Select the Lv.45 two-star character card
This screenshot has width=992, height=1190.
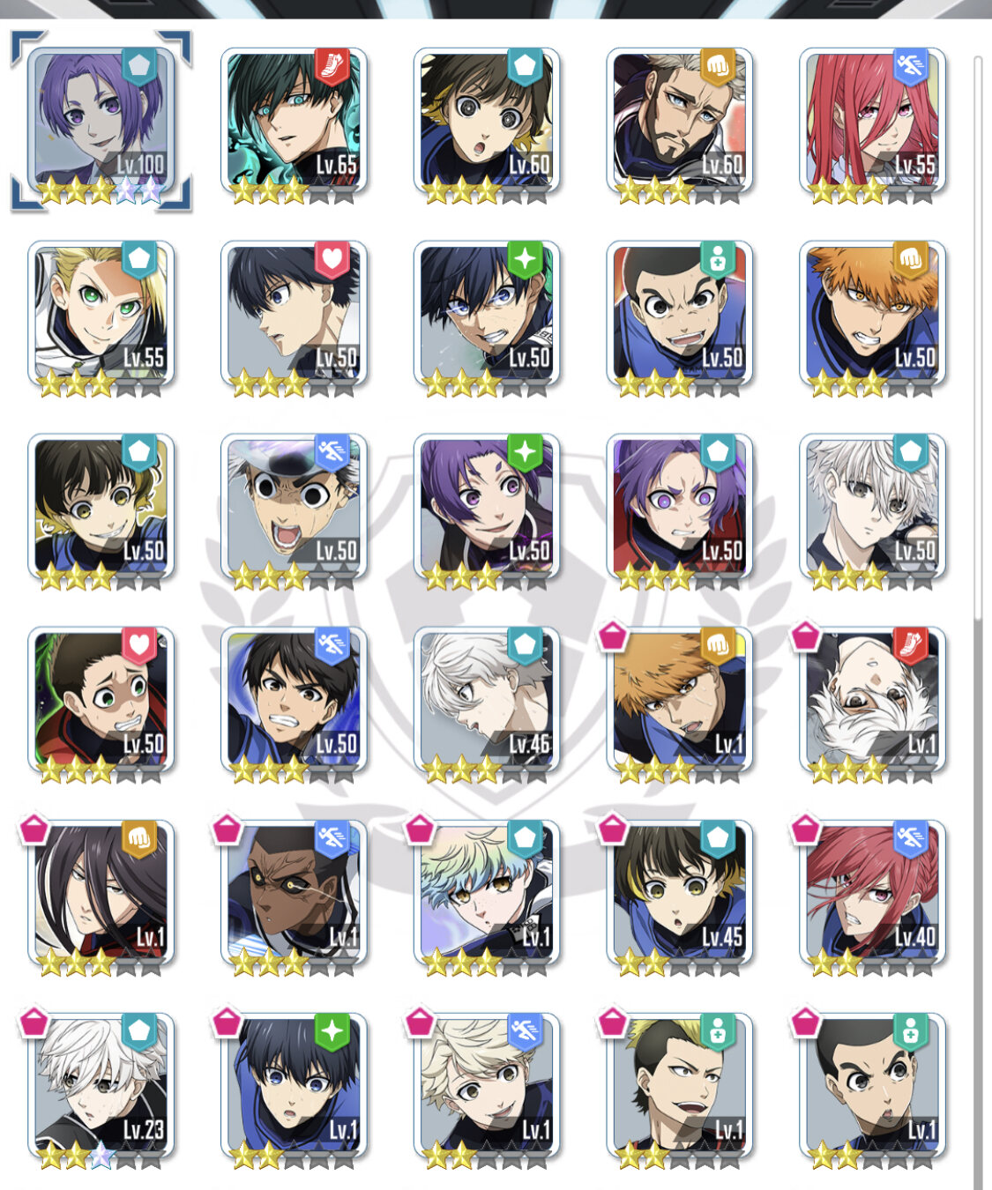pos(680,893)
